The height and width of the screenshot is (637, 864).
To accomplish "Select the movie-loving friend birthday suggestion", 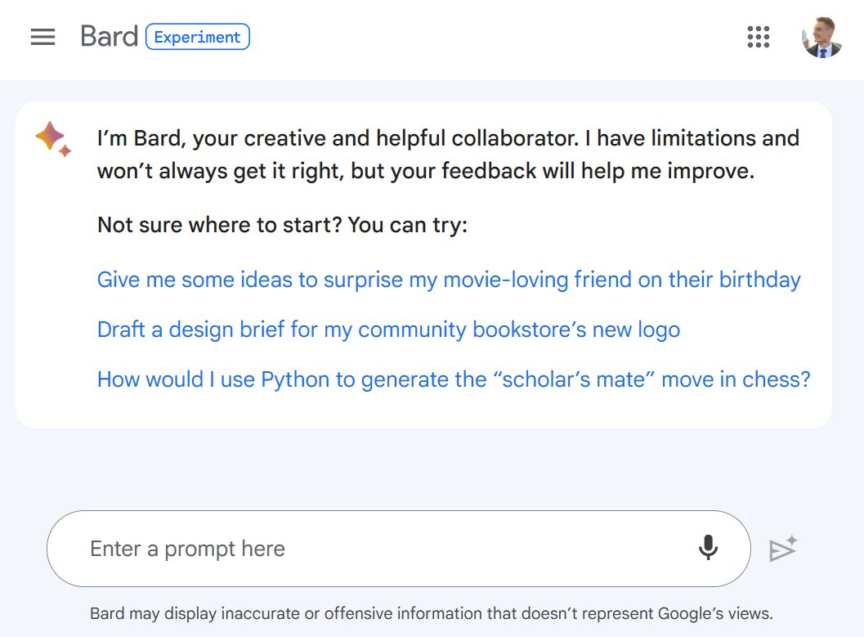I will coord(448,280).
